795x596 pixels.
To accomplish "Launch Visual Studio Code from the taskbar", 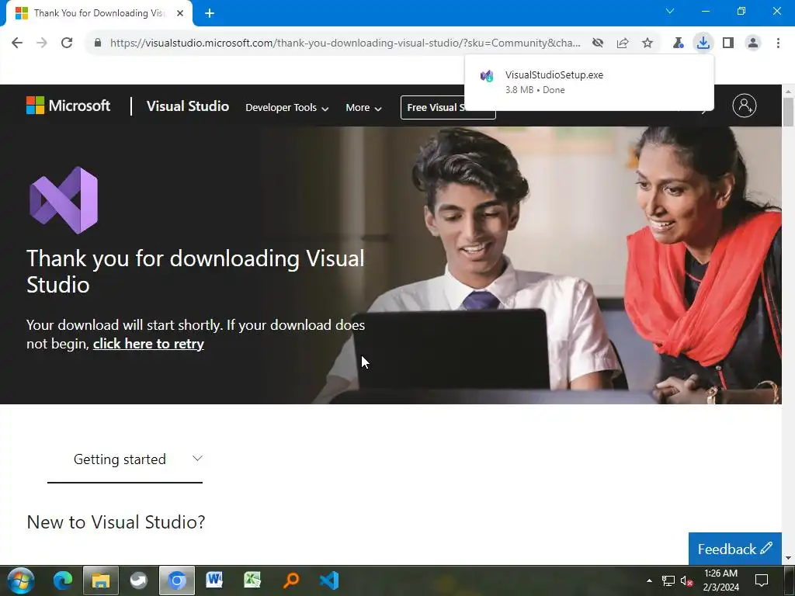I will pyautogui.click(x=329, y=580).
